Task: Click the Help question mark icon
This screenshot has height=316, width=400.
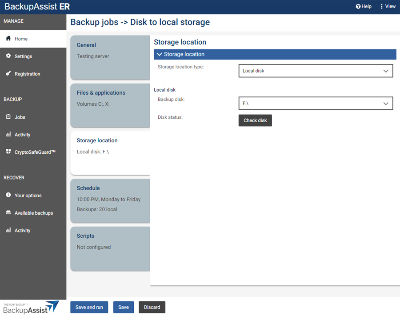Action: (358, 6)
